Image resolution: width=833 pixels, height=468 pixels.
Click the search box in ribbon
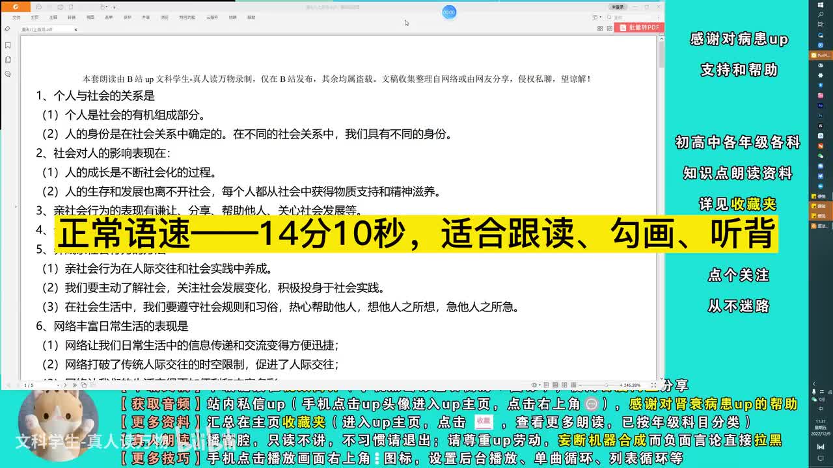click(630, 18)
